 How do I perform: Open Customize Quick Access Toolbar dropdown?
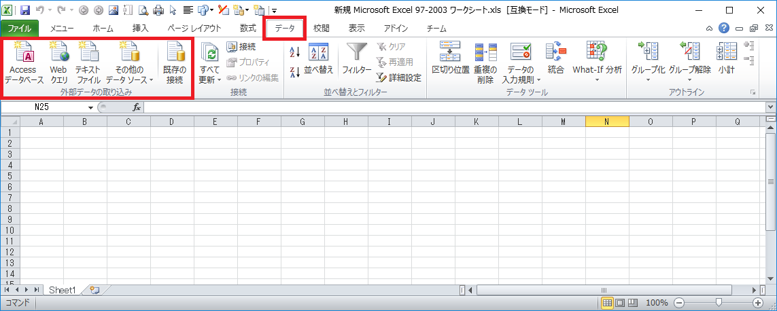coord(274,10)
